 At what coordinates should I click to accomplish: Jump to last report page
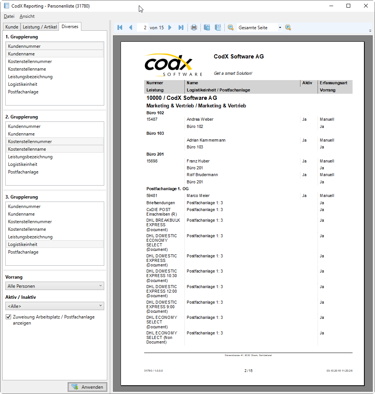click(181, 27)
